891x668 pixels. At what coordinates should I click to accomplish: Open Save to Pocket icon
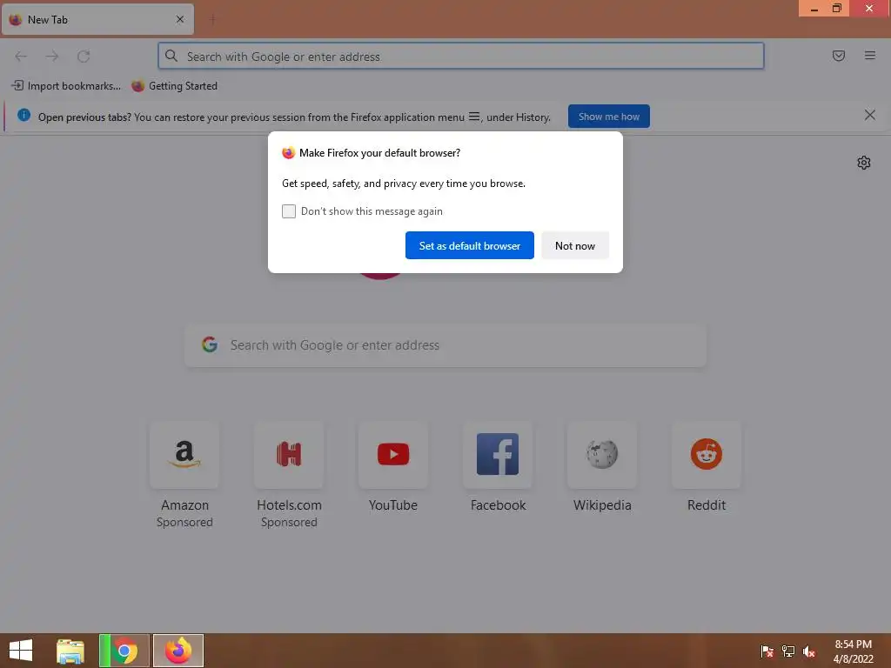click(838, 56)
